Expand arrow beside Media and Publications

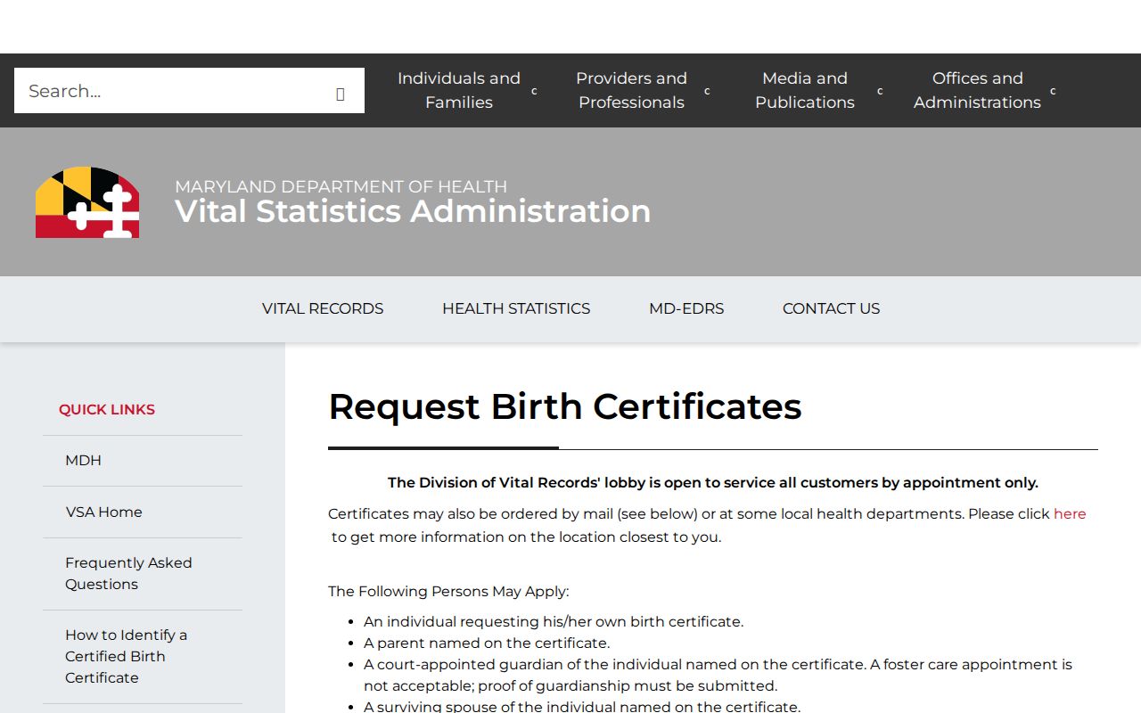tap(880, 92)
